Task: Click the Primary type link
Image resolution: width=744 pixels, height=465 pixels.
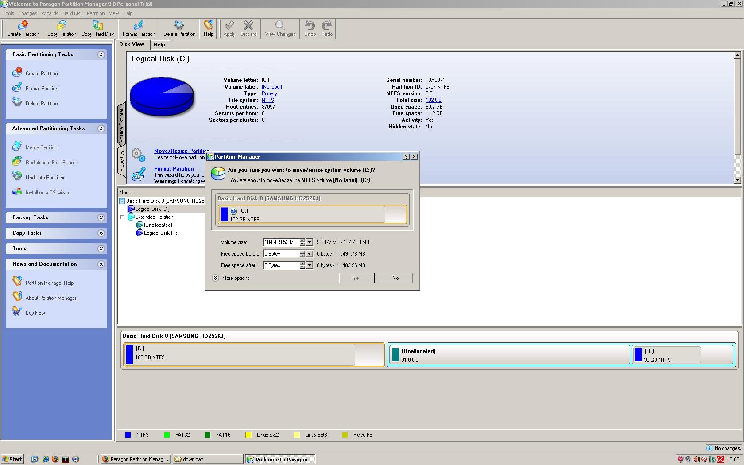Action: tap(269, 93)
